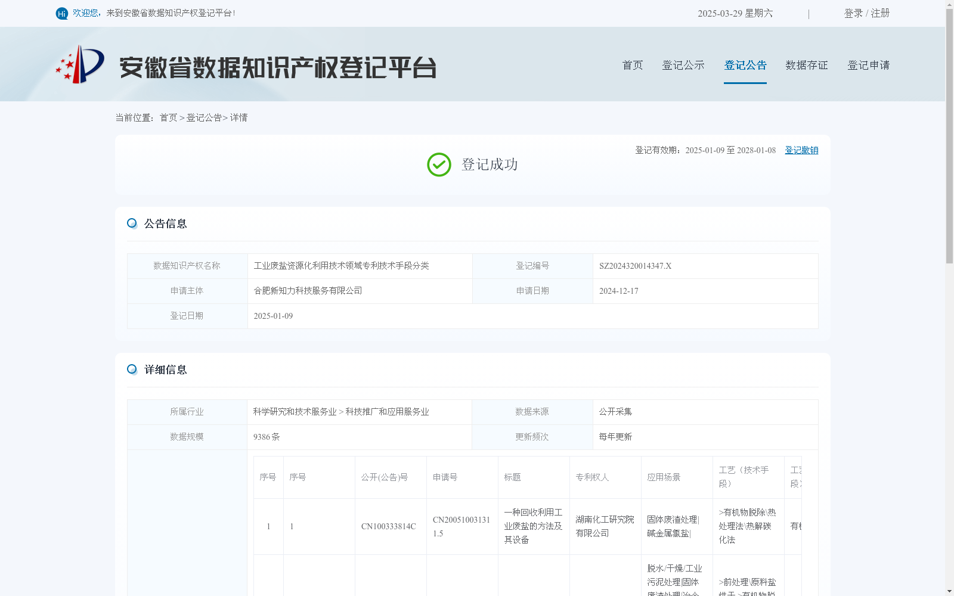The width and height of the screenshot is (954, 596).
Task: Click the 申请主体 label cell
Action: point(187,291)
